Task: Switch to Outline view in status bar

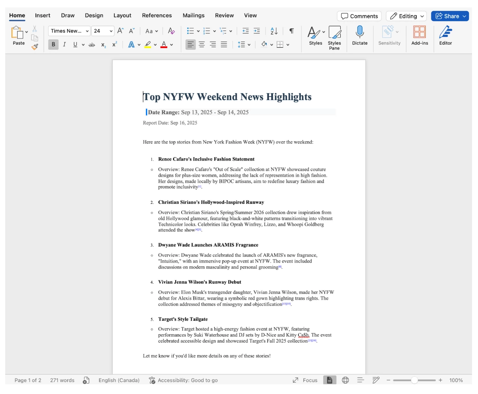Action: point(361,380)
